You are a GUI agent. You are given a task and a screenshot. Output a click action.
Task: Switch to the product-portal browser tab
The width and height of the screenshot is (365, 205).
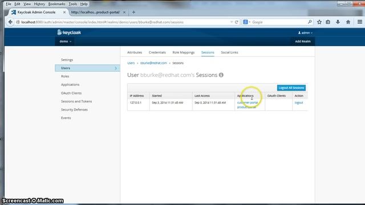(x=95, y=12)
